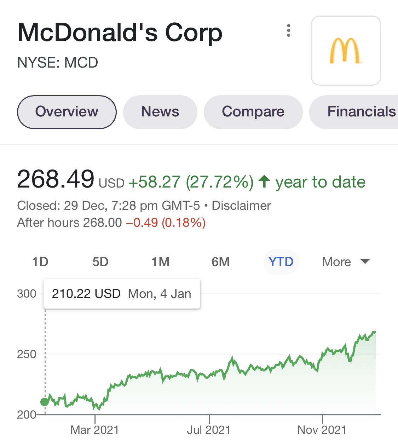
Task: Click the McDonald's golden arches logo
Action: (346, 51)
